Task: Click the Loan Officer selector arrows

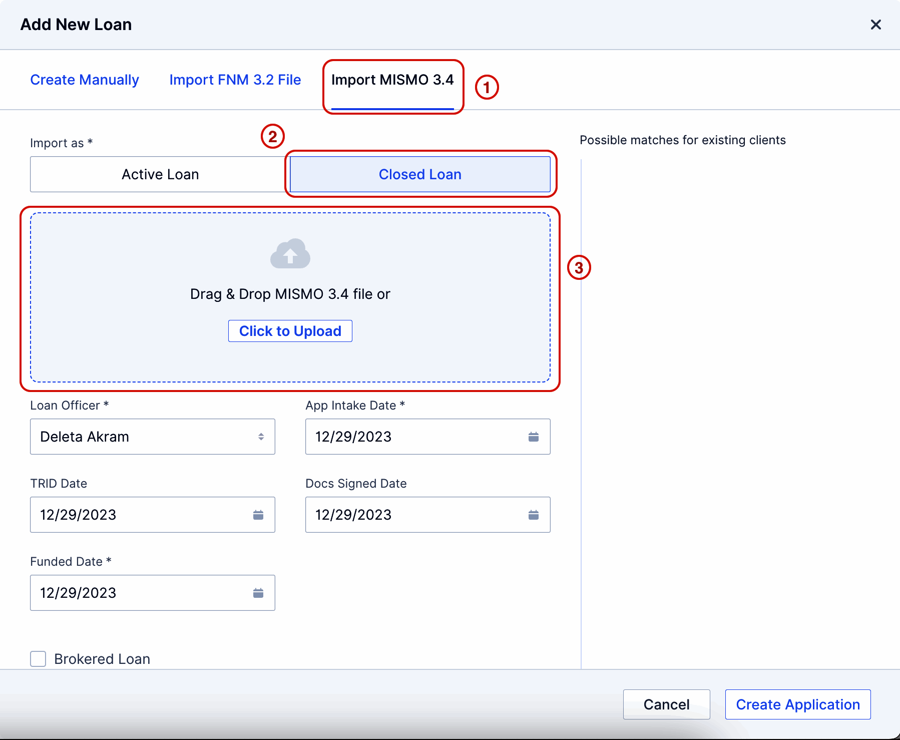Action: coord(261,437)
